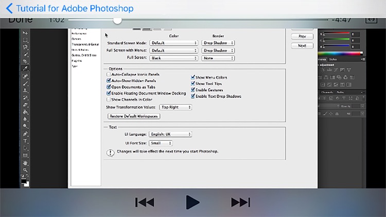386x217 pixels.
Task: Toggle Open Documents as Tabs
Action: click(x=108, y=87)
